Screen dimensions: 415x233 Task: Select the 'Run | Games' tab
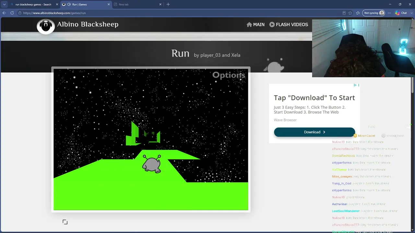[x=86, y=5]
